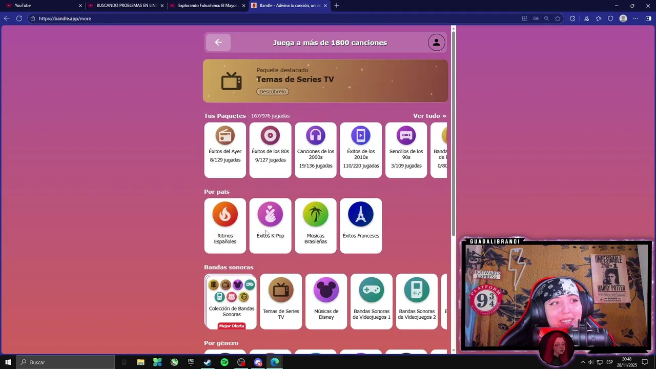Image resolution: width=656 pixels, height=369 pixels.
Task: Choose Músicas Brasileñas palm tree pack
Action: coord(316,226)
